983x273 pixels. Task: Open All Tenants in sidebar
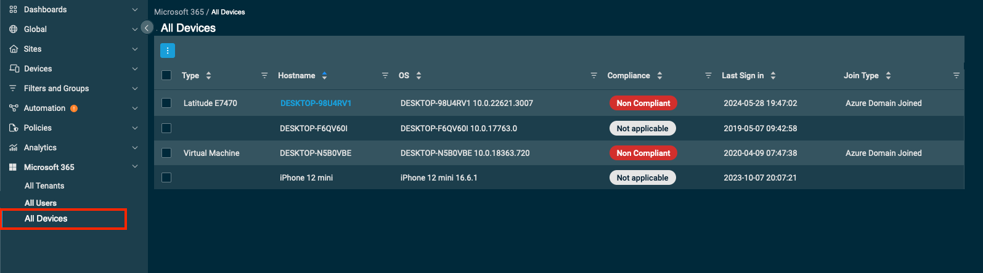click(44, 185)
